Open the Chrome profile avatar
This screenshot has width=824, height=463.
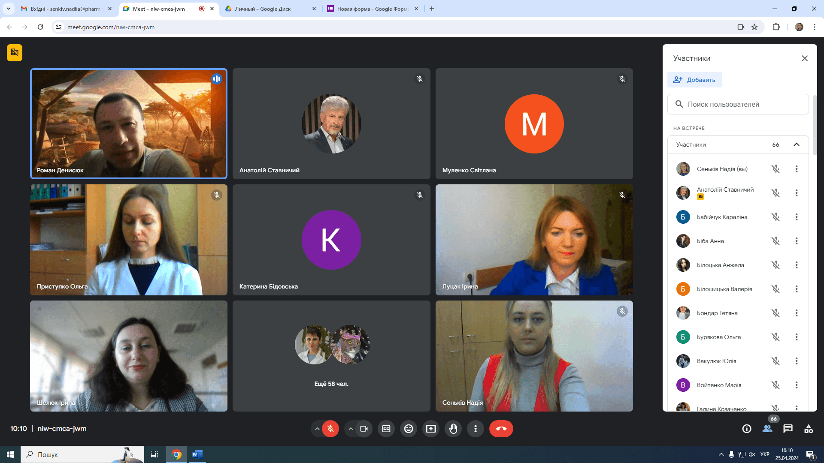pos(799,27)
